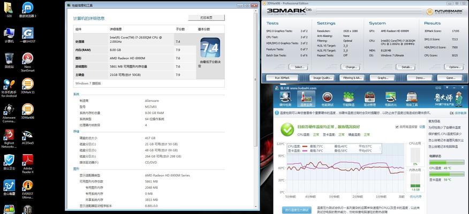The height and width of the screenshot is (214, 469).
Task: Open the 金山毒霸 antivirus shortcut
Action: [x=9, y=187]
